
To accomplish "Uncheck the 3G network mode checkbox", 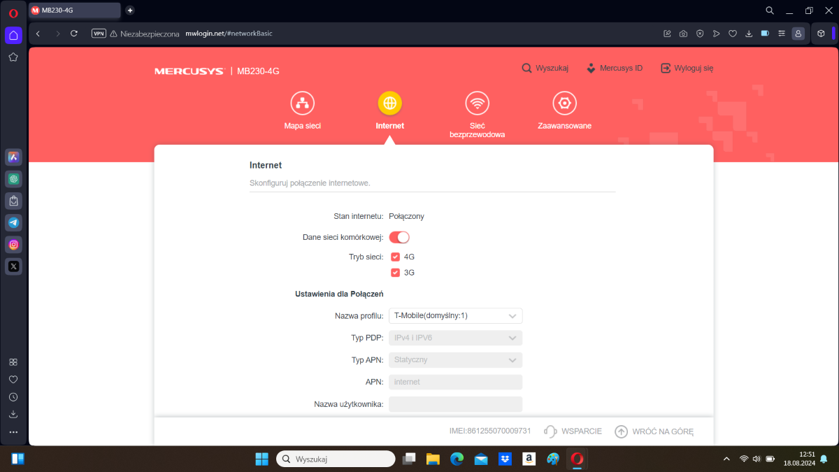I will [x=395, y=273].
